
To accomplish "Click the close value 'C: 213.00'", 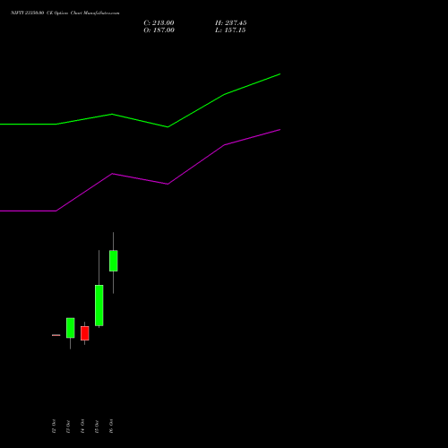I will [x=159, y=23].
